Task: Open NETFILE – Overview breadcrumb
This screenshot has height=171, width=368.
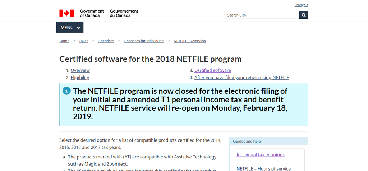Action: [190, 41]
